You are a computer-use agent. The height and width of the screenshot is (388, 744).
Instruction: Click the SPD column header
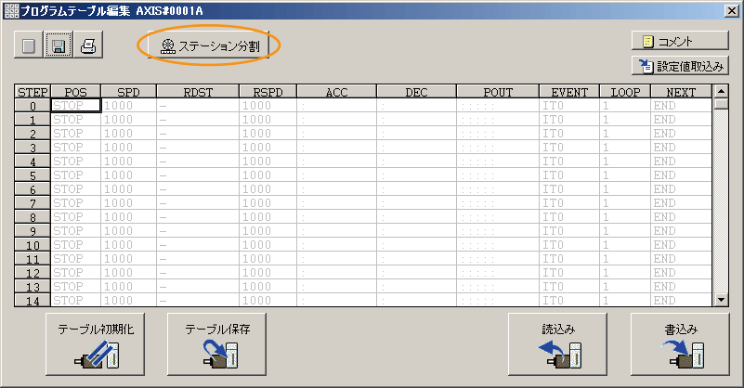click(x=128, y=92)
